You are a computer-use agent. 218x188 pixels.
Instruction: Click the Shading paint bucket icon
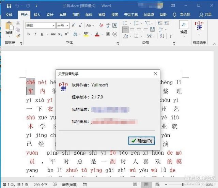pyautogui.click(x=126, y=36)
